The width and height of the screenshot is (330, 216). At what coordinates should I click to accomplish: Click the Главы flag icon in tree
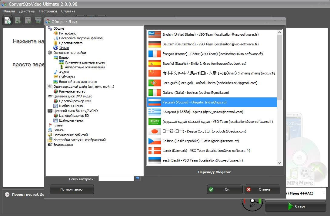pos(51,125)
